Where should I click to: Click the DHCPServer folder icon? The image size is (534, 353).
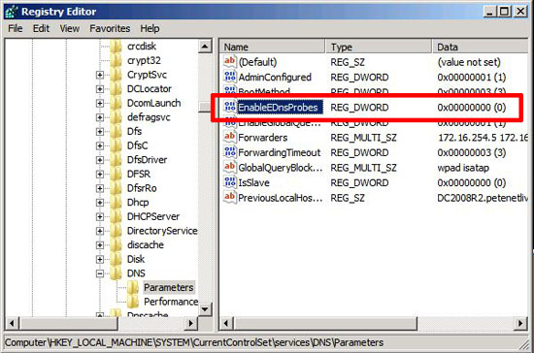[116, 216]
